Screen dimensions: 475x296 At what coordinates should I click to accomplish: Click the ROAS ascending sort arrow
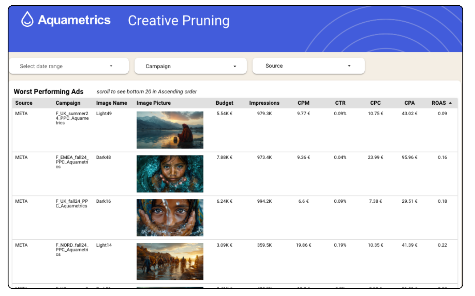450,103
